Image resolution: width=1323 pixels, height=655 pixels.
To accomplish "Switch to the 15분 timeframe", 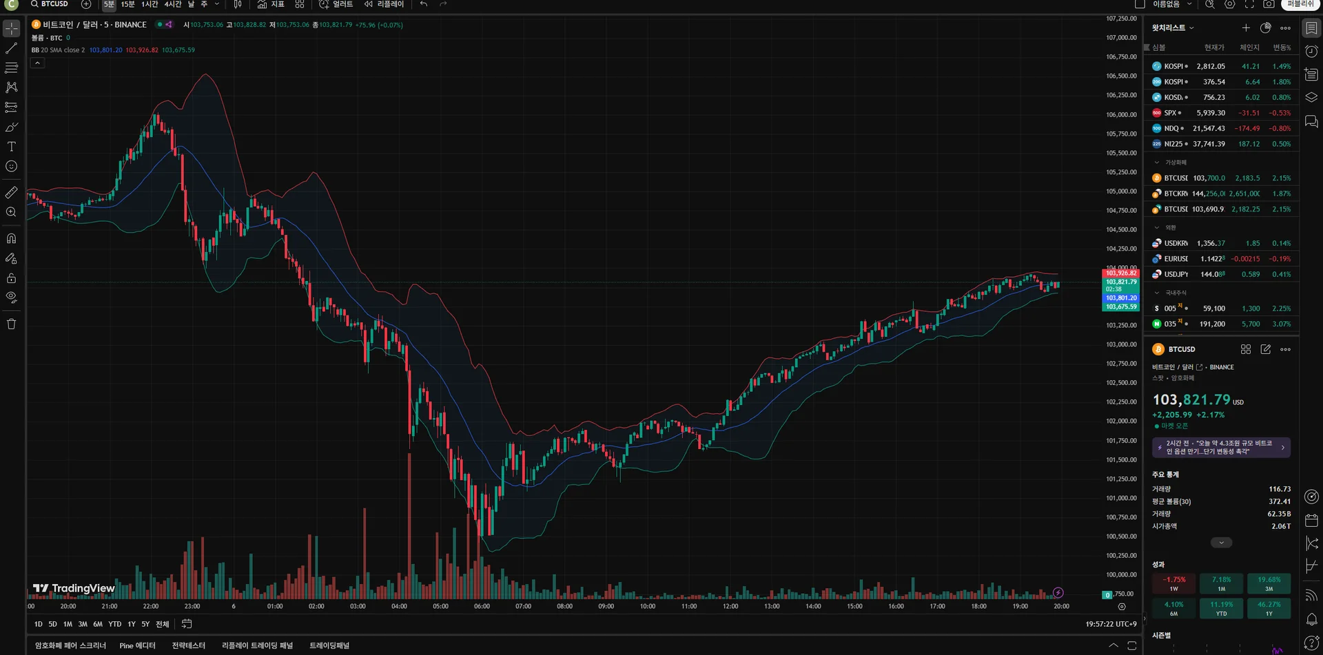I will point(128,4).
